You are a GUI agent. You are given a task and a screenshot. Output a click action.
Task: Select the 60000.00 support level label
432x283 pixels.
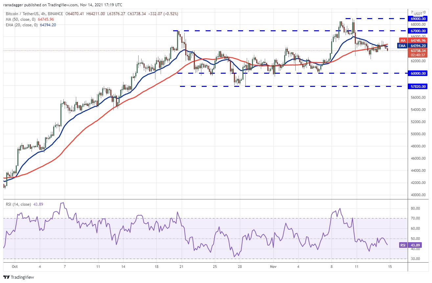[418, 73]
